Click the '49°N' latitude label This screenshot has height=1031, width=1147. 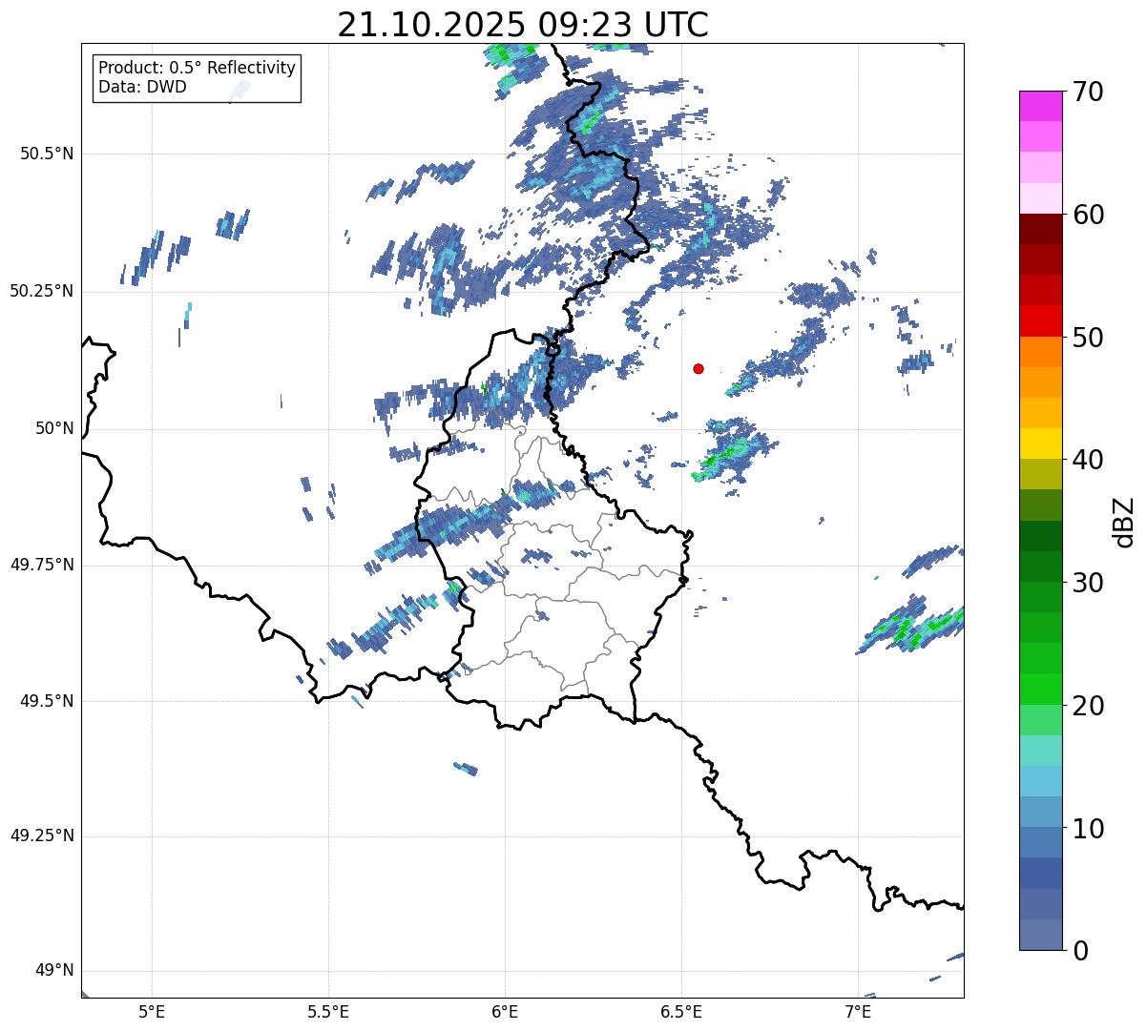(x=54, y=971)
